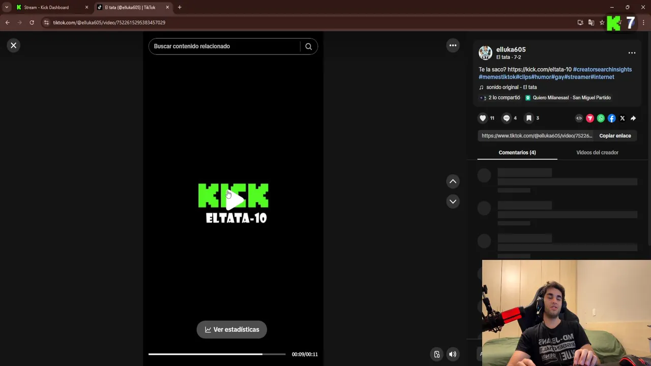Viewport: 651px width, 366px height.
Task: Click install app icon in address bar
Action: 580,22
